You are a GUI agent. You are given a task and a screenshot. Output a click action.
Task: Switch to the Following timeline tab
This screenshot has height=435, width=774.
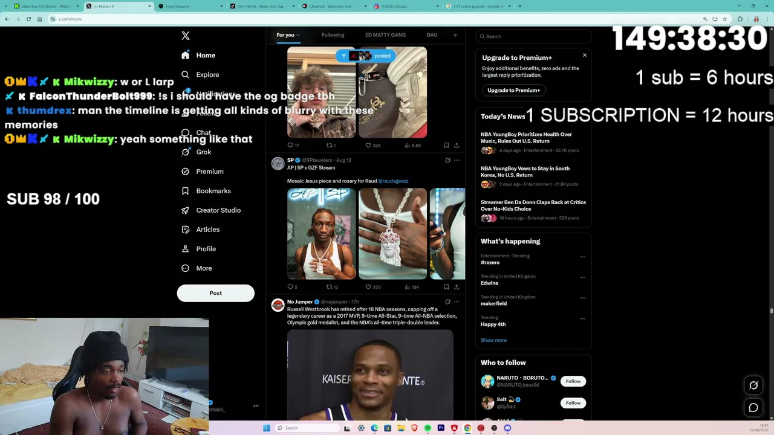pyautogui.click(x=333, y=35)
